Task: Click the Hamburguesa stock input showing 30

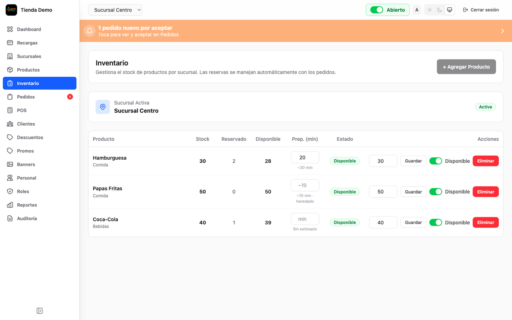Action: pyautogui.click(x=383, y=161)
